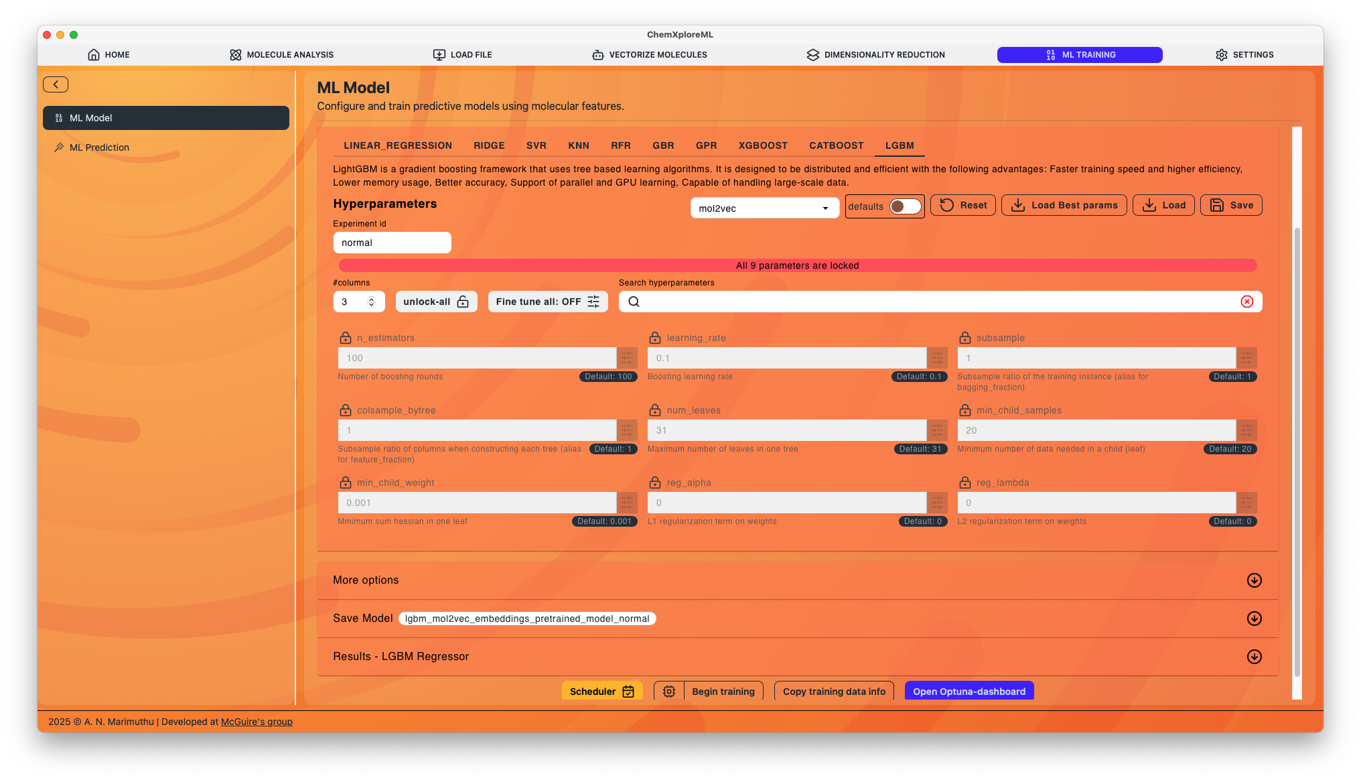Click the lock icon next to reg_lambda
1361x782 pixels.
[965, 482]
